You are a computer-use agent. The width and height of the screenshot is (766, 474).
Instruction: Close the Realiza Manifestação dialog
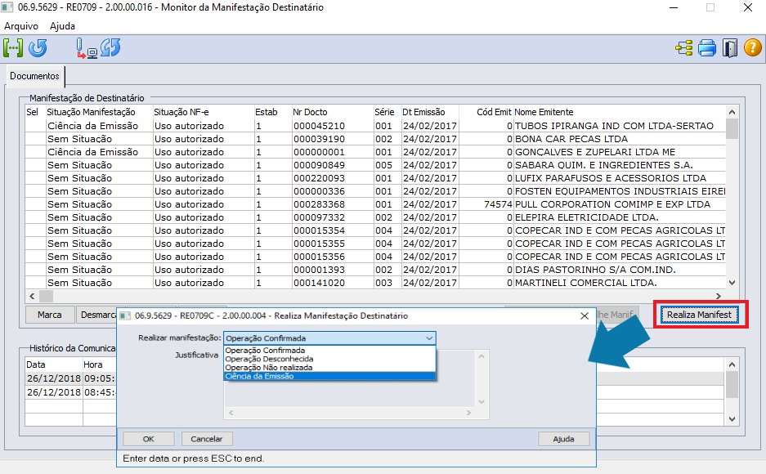[585, 315]
